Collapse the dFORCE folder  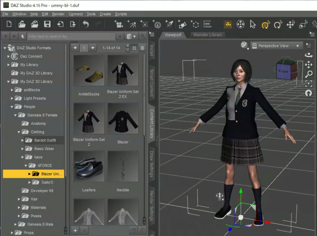tap(26, 166)
